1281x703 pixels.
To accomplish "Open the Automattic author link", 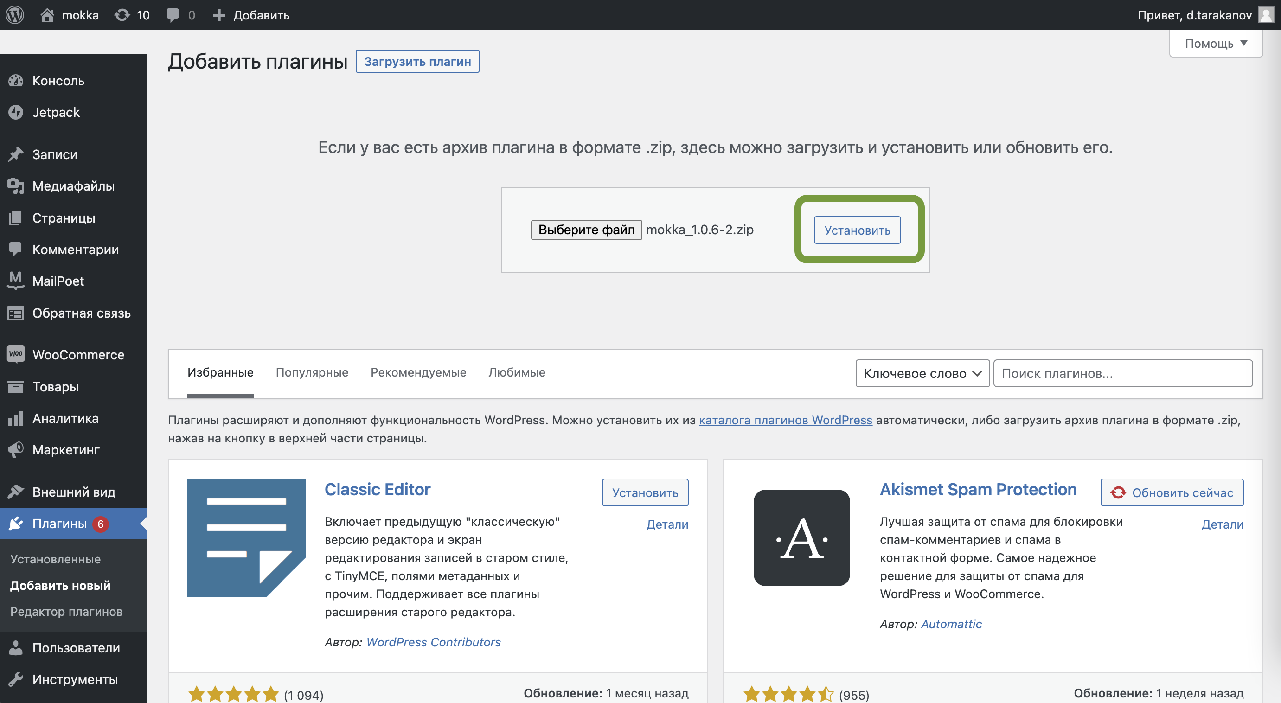I will (x=951, y=625).
